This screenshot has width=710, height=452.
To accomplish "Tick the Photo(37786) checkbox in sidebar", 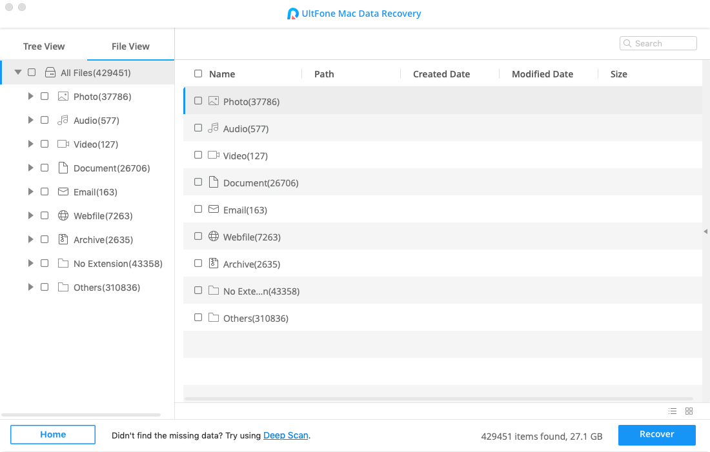I will pyautogui.click(x=45, y=96).
